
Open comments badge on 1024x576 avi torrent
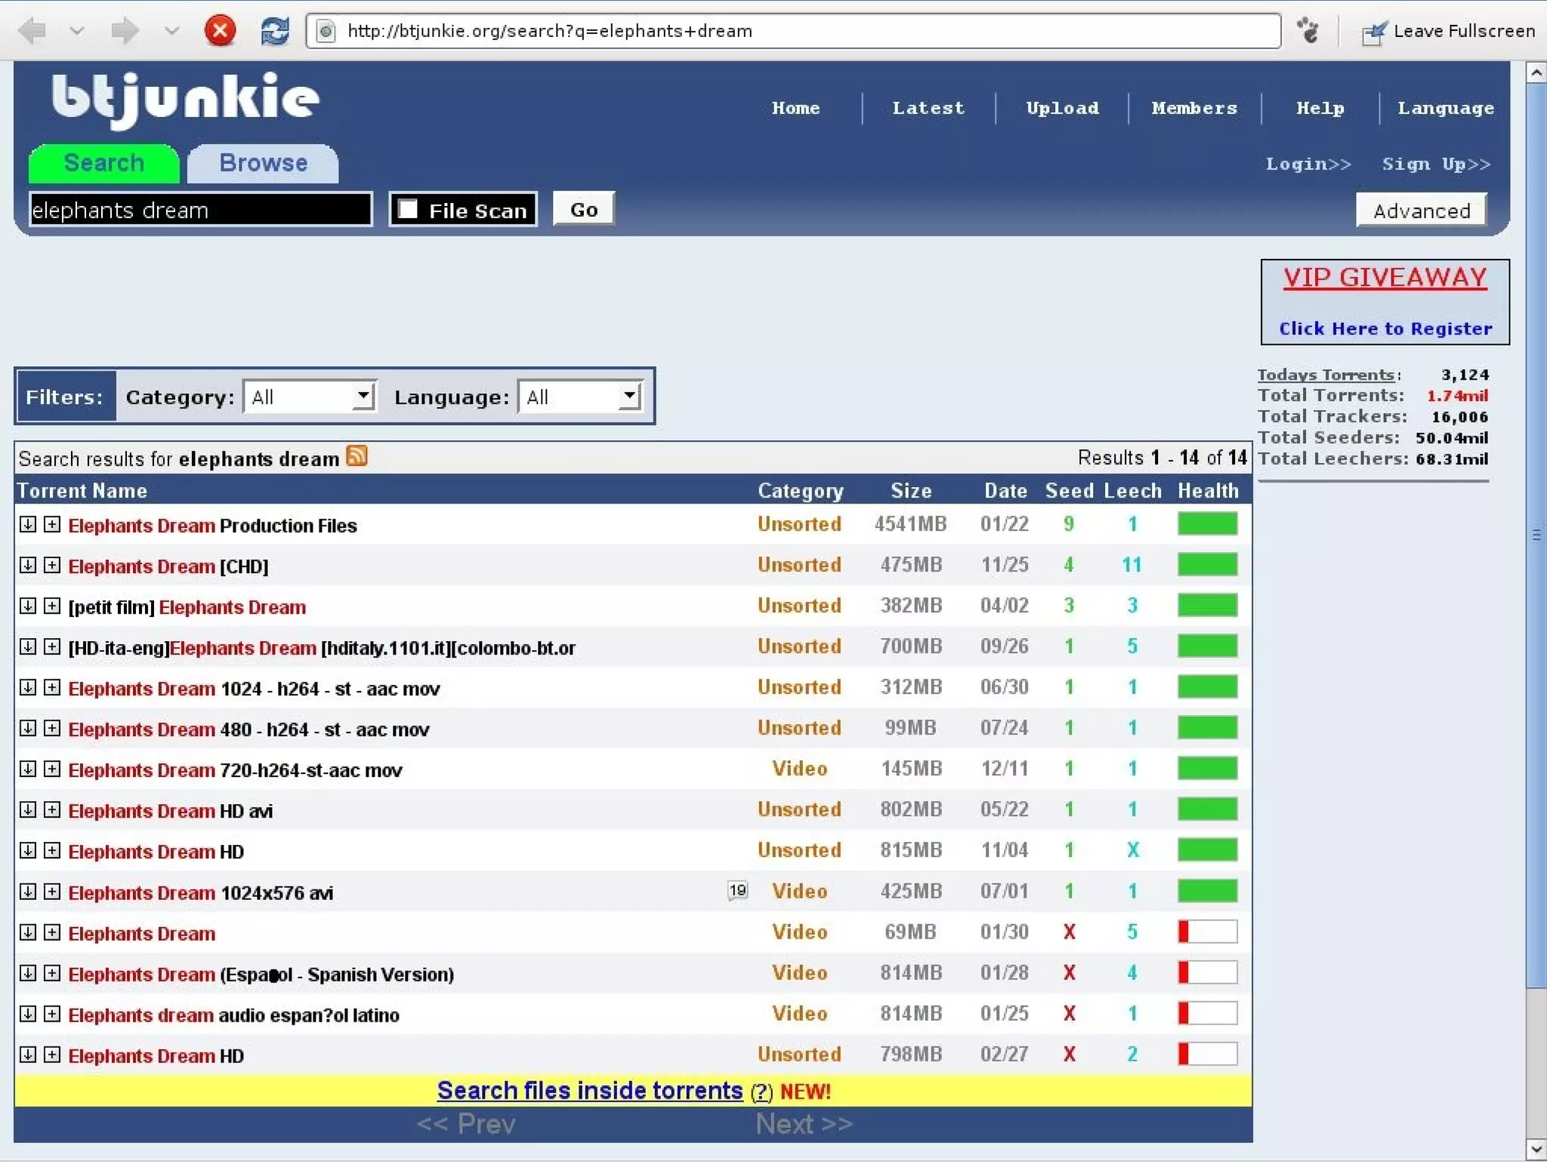[737, 891]
